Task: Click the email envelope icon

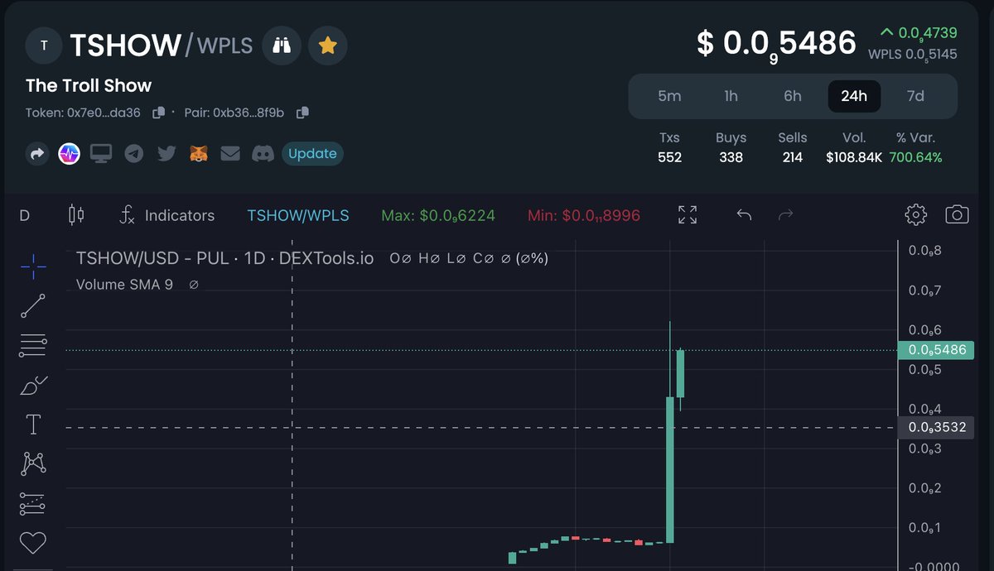Action: (230, 154)
